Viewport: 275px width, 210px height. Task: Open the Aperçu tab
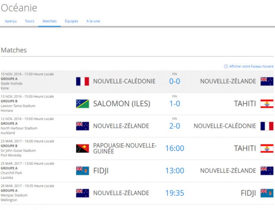(11, 21)
